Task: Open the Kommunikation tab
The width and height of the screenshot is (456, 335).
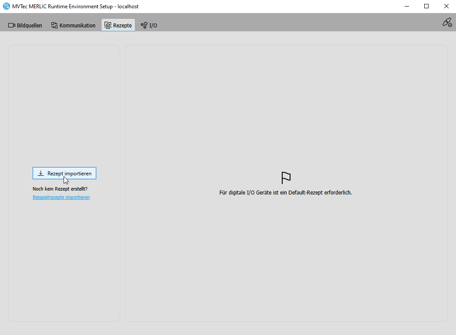Action: pyautogui.click(x=77, y=26)
